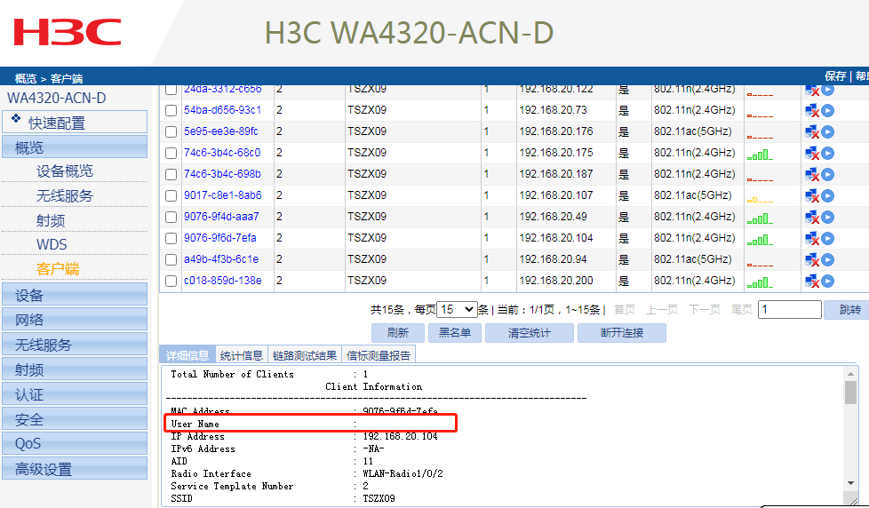The image size is (869, 508).
Task: Click the page number input field
Action: [x=789, y=310]
